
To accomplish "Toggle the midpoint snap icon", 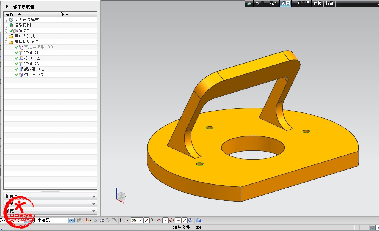I will point(147,220).
